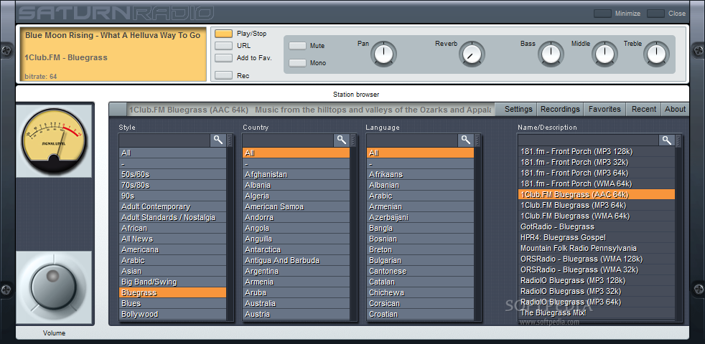Select Cantonese language
The height and width of the screenshot is (344, 705).
[x=421, y=271]
